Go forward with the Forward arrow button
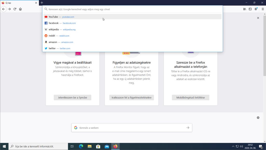This screenshot has width=266, height=150. click(x=9, y=9)
